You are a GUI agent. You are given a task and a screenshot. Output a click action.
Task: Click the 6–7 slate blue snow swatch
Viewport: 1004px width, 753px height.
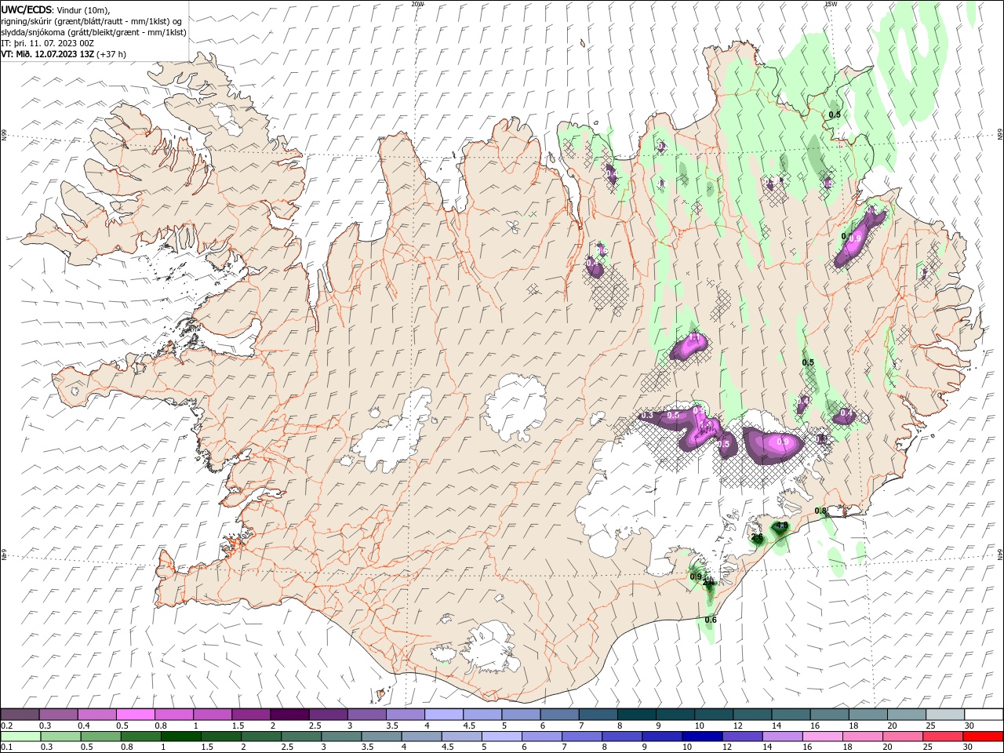(559, 715)
